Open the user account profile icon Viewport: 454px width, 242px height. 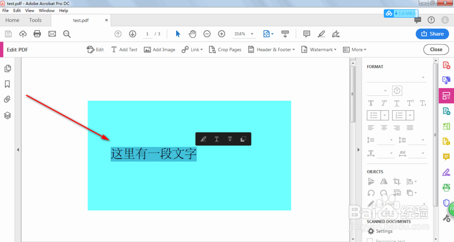click(x=445, y=20)
